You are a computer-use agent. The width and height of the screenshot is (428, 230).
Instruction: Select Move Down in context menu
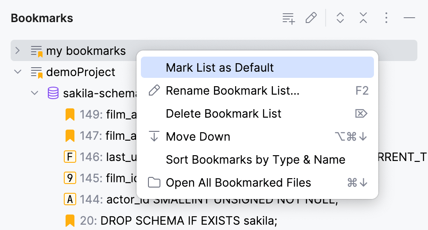tap(198, 137)
